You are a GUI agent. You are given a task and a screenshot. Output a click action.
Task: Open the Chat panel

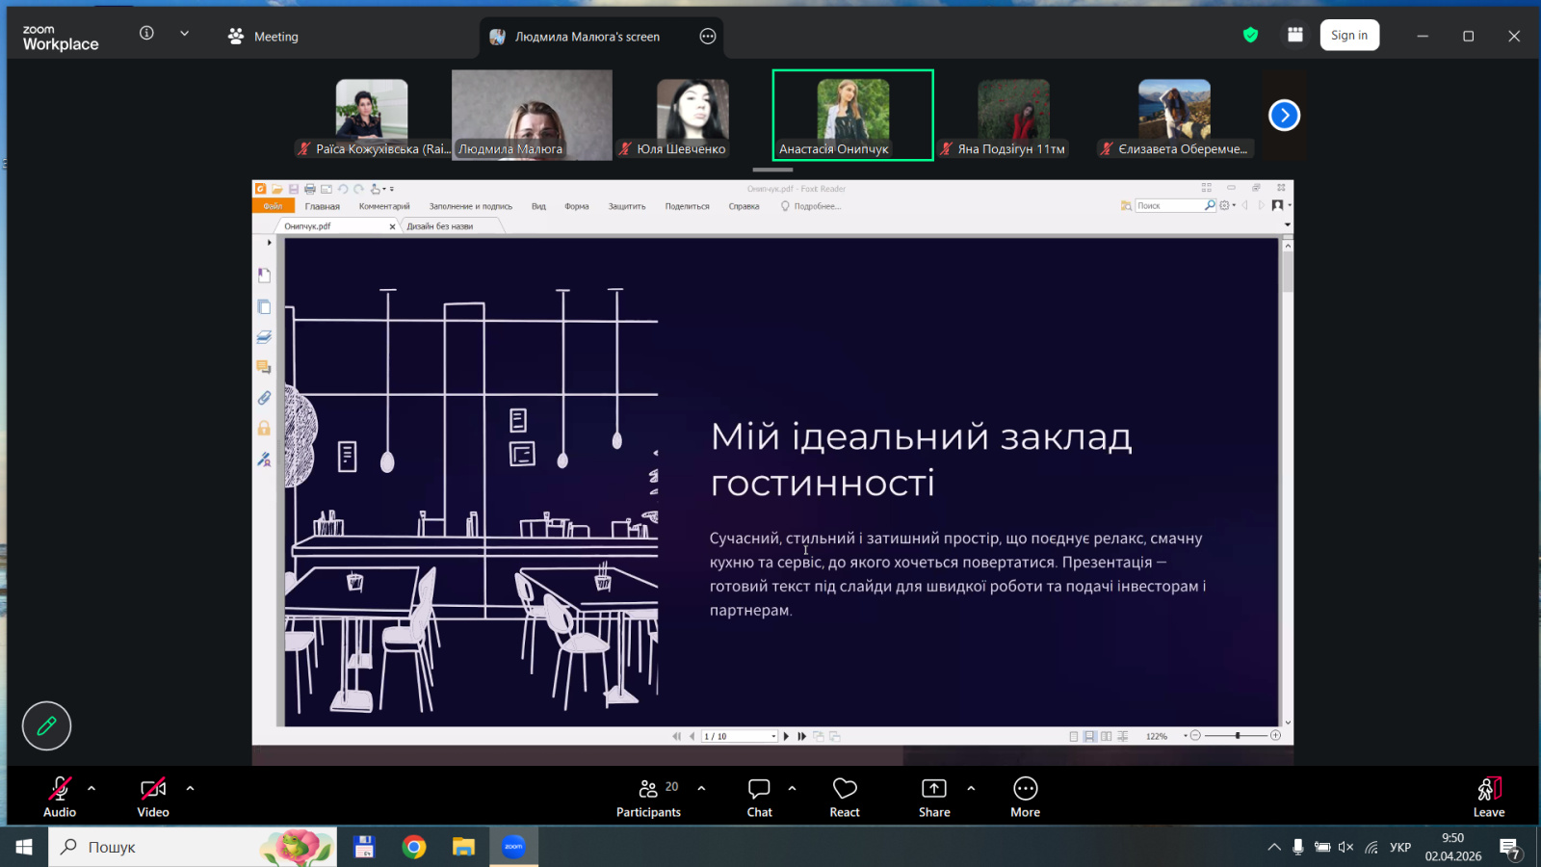[x=759, y=797]
